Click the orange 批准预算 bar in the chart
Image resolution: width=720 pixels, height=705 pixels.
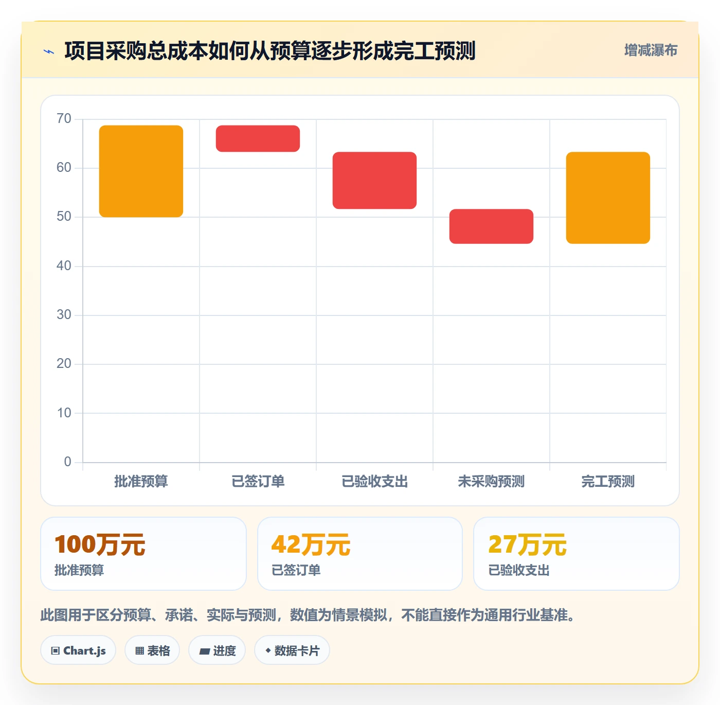(141, 171)
